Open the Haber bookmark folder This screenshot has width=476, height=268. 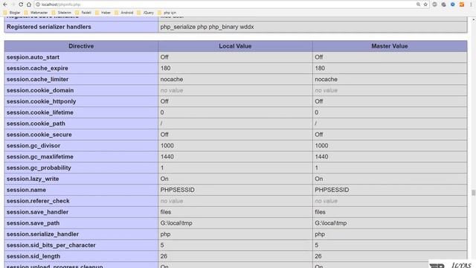[x=103, y=13]
